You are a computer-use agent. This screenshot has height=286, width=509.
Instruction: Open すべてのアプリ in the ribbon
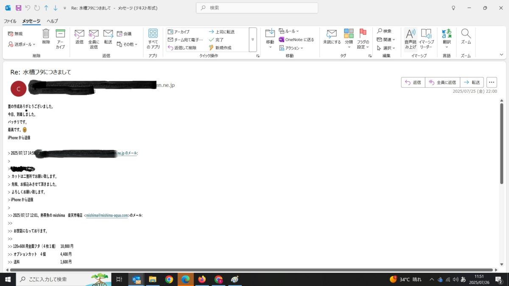click(153, 39)
